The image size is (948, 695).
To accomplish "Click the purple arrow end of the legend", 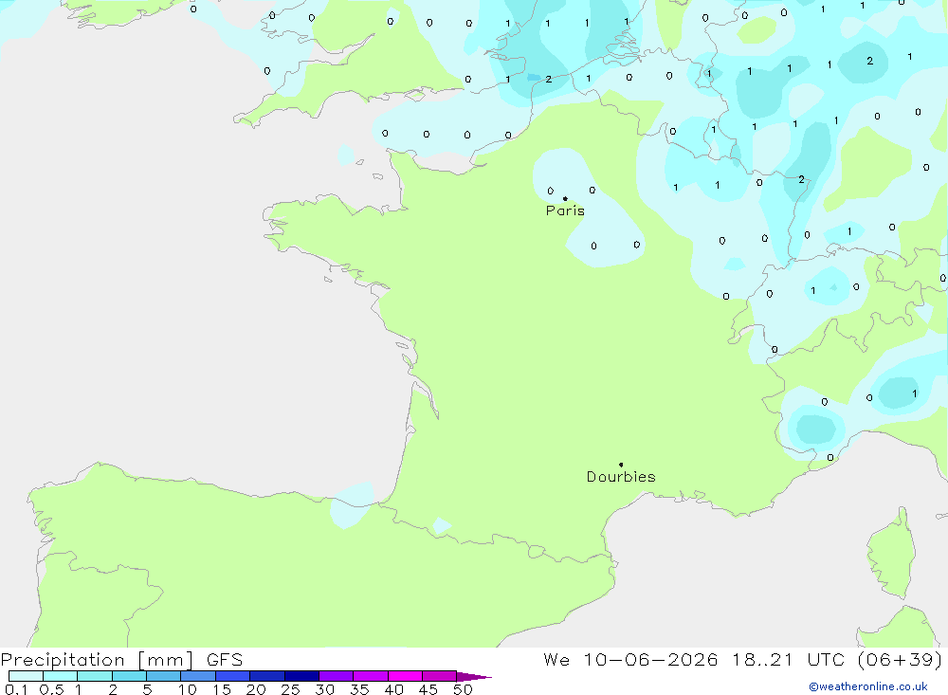I will coord(474,677).
